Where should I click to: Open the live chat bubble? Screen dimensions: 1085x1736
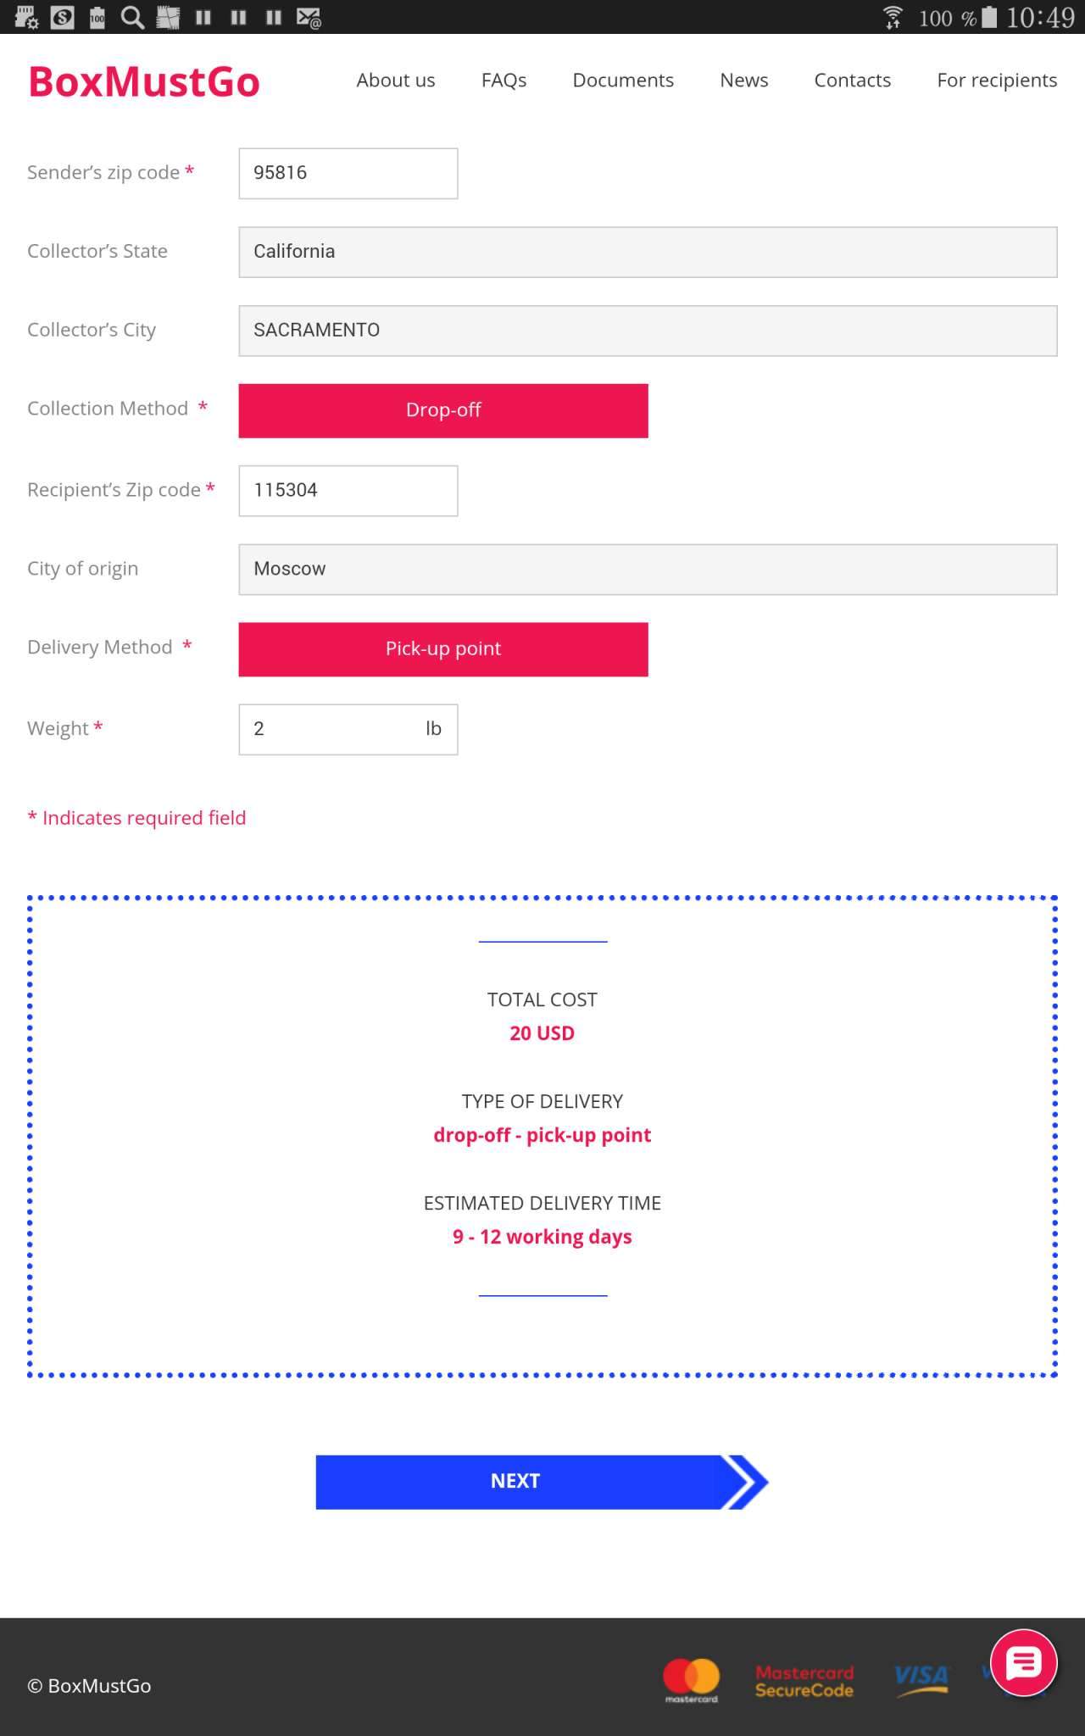[1023, 1662]
